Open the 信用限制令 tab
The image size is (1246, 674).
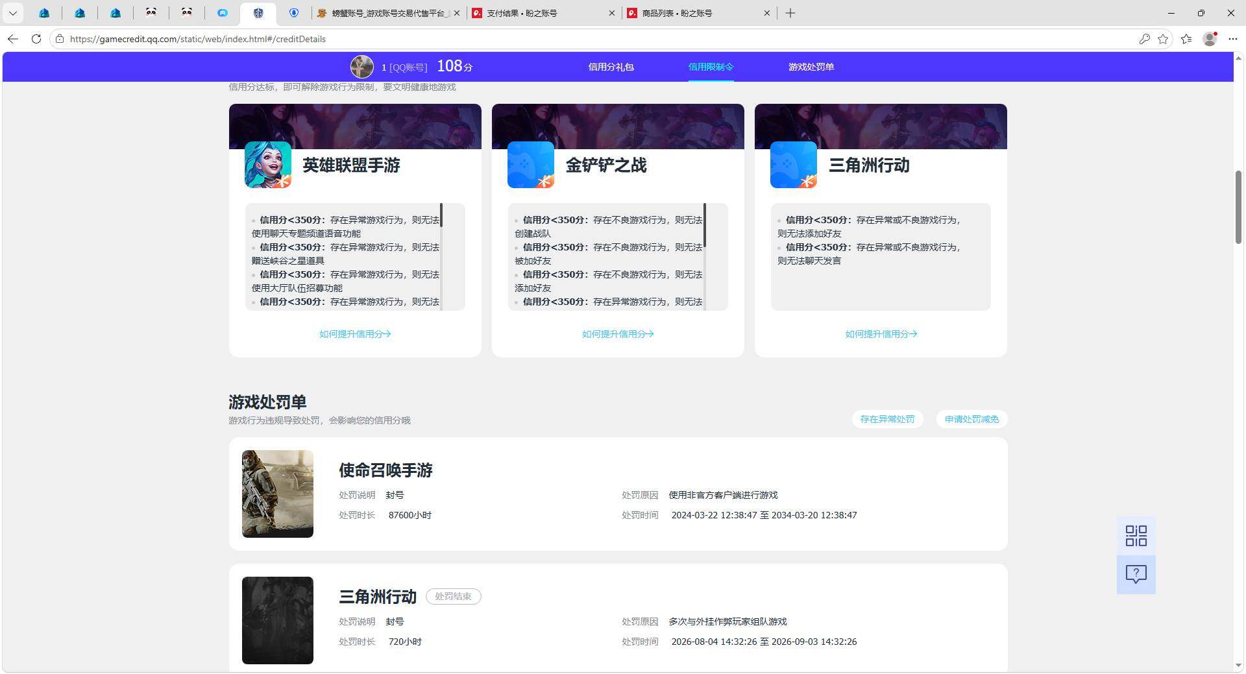click(711, 67)
